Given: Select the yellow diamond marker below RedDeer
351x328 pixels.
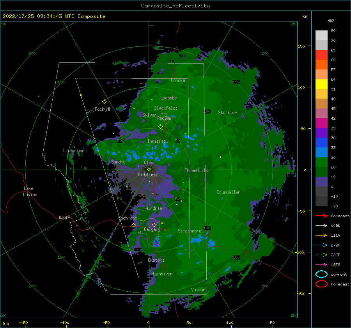Looking at the screenshot, I should pyautogui.click(x=160, y=127).
